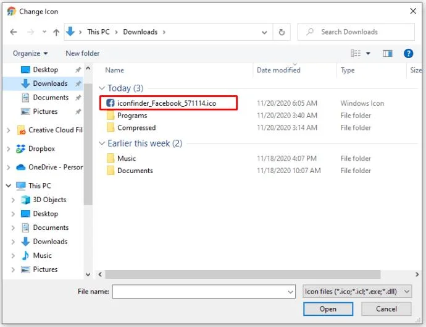Toggle the preview pane

tap(388, 53)
